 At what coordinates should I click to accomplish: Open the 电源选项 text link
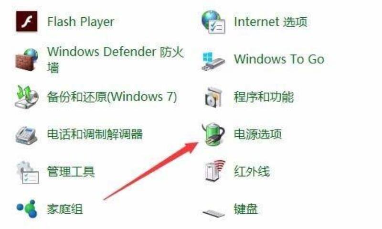coord(258,134)
